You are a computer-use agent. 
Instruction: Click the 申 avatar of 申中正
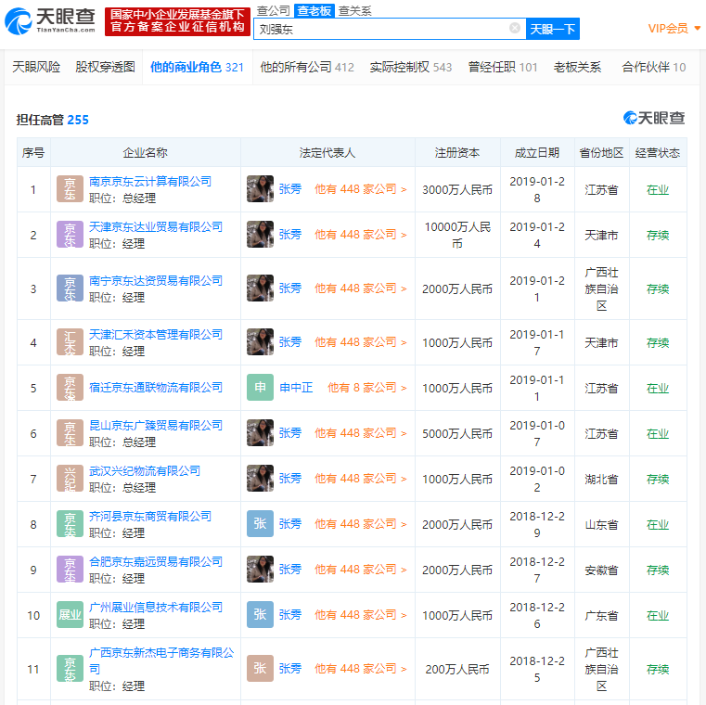point(260,388)
